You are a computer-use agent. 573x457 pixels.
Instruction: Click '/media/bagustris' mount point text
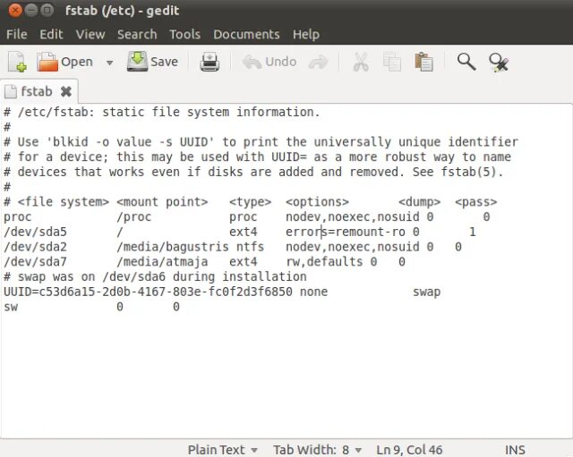(x=173, y=247)
